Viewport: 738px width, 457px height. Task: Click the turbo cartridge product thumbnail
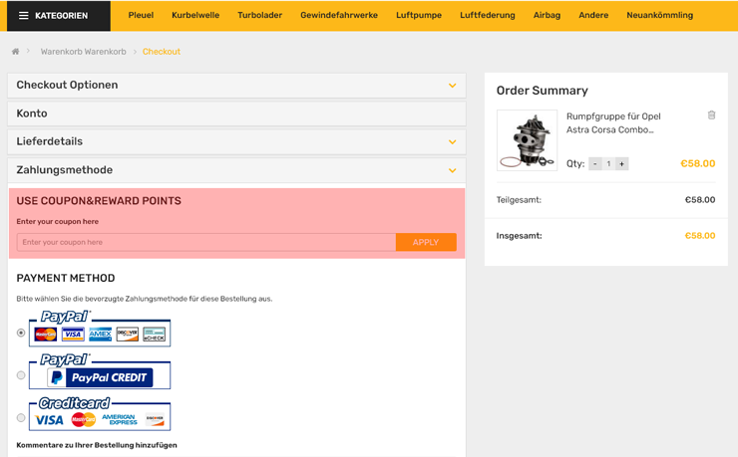(x=528, y=140)
